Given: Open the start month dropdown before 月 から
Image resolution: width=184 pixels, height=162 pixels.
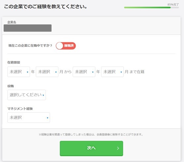Looking at the screenshot, I should [x=47, y=72].
